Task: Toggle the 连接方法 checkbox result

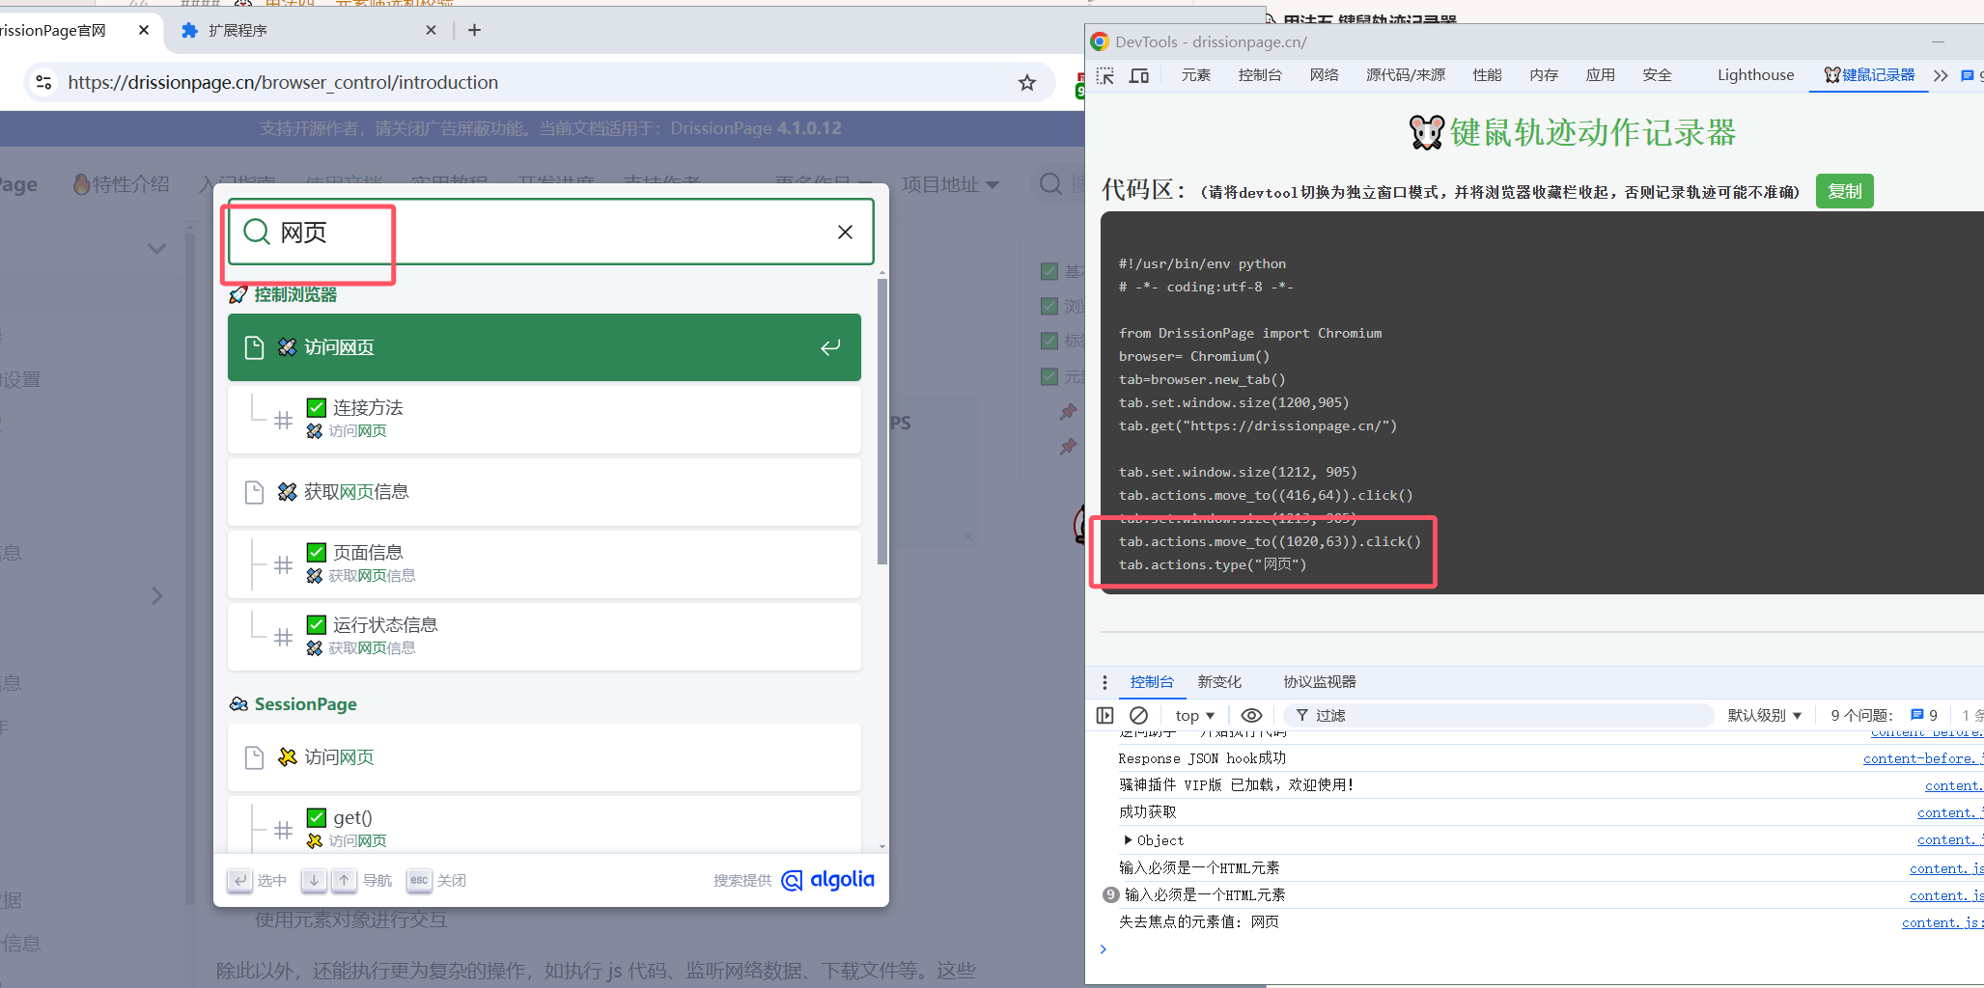Action: point(317,407)
